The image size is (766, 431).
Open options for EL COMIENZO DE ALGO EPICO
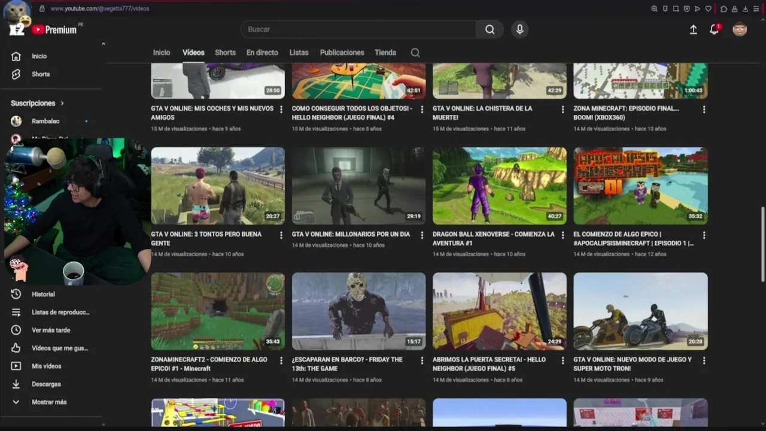(704, 235)
